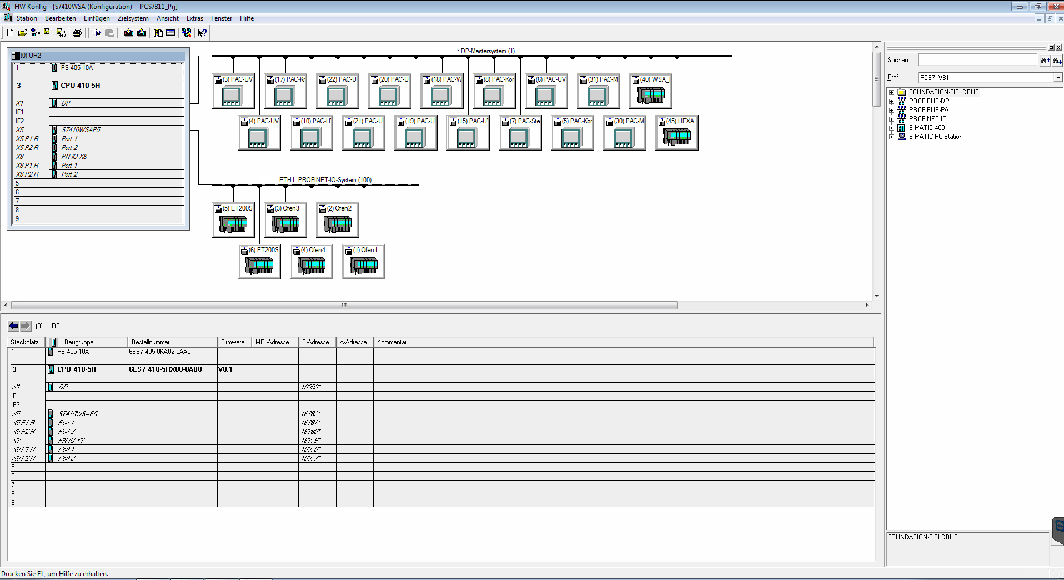1064x580 pixels.
Task: Select PN-IO-X8 row in the rack UR2
Action: point(99,157)
